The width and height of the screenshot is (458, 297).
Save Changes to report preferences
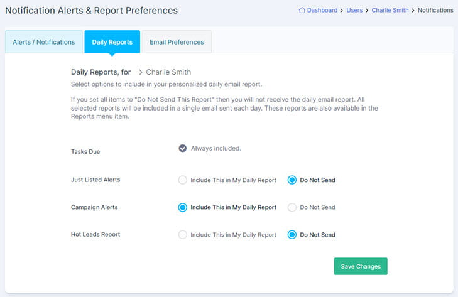coord(361,266)
